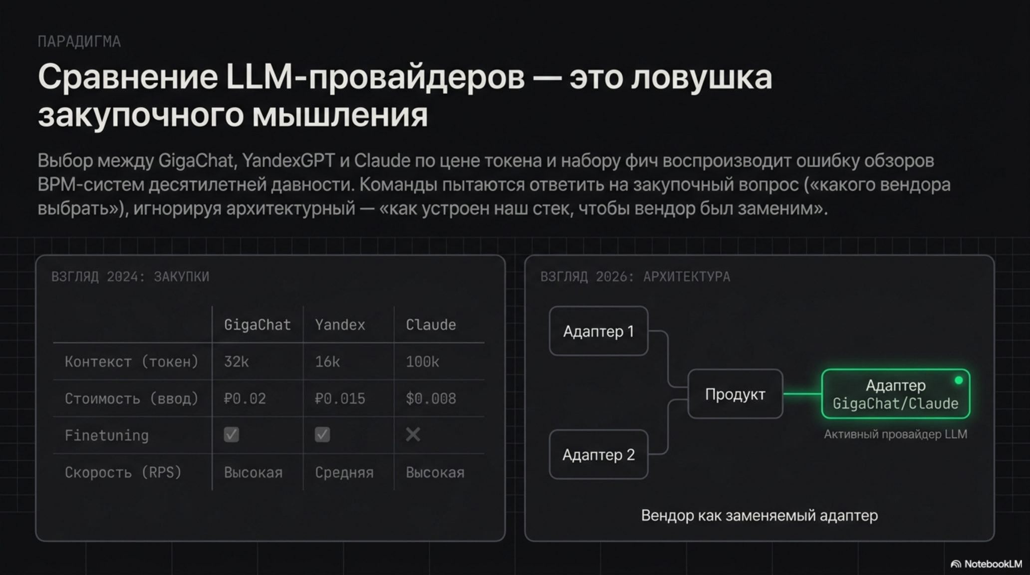The image size is (1030, 575).
Task: Check the Finetuning box under GigaChat
Action: (x=232, y=435)
